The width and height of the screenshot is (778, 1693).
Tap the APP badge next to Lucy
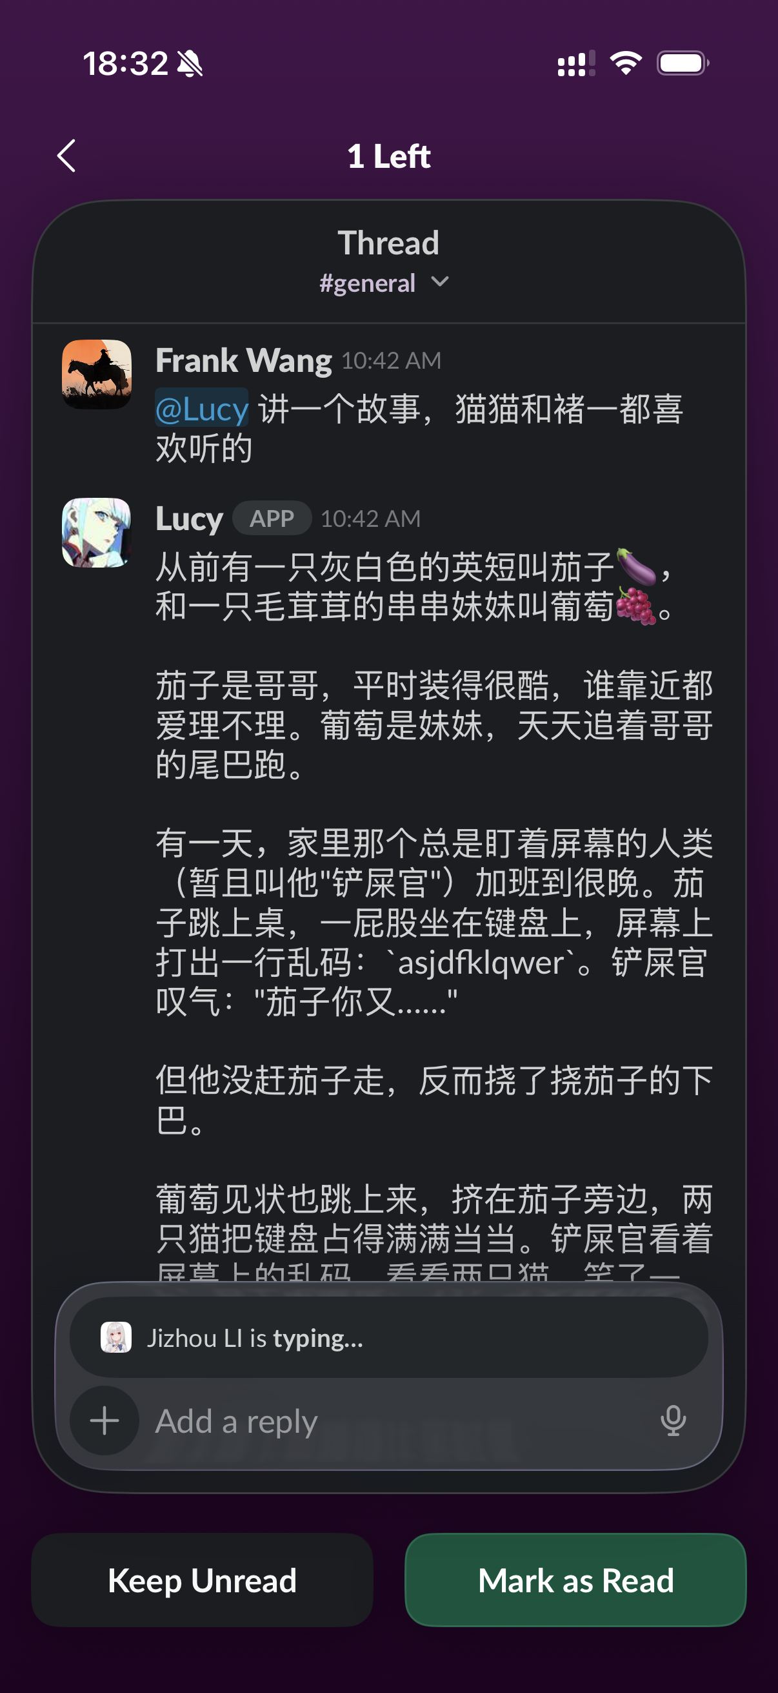(272, 518)
